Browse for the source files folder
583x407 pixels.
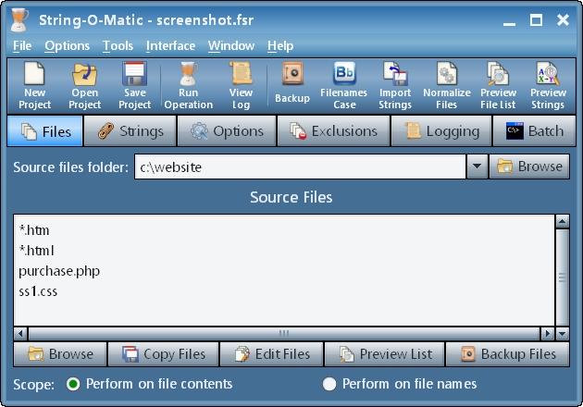(x=529, y=166)
